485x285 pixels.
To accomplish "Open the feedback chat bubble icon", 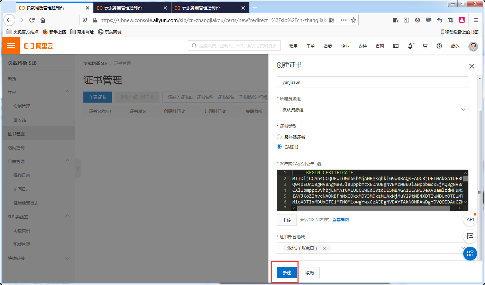I will pos(470,236).
